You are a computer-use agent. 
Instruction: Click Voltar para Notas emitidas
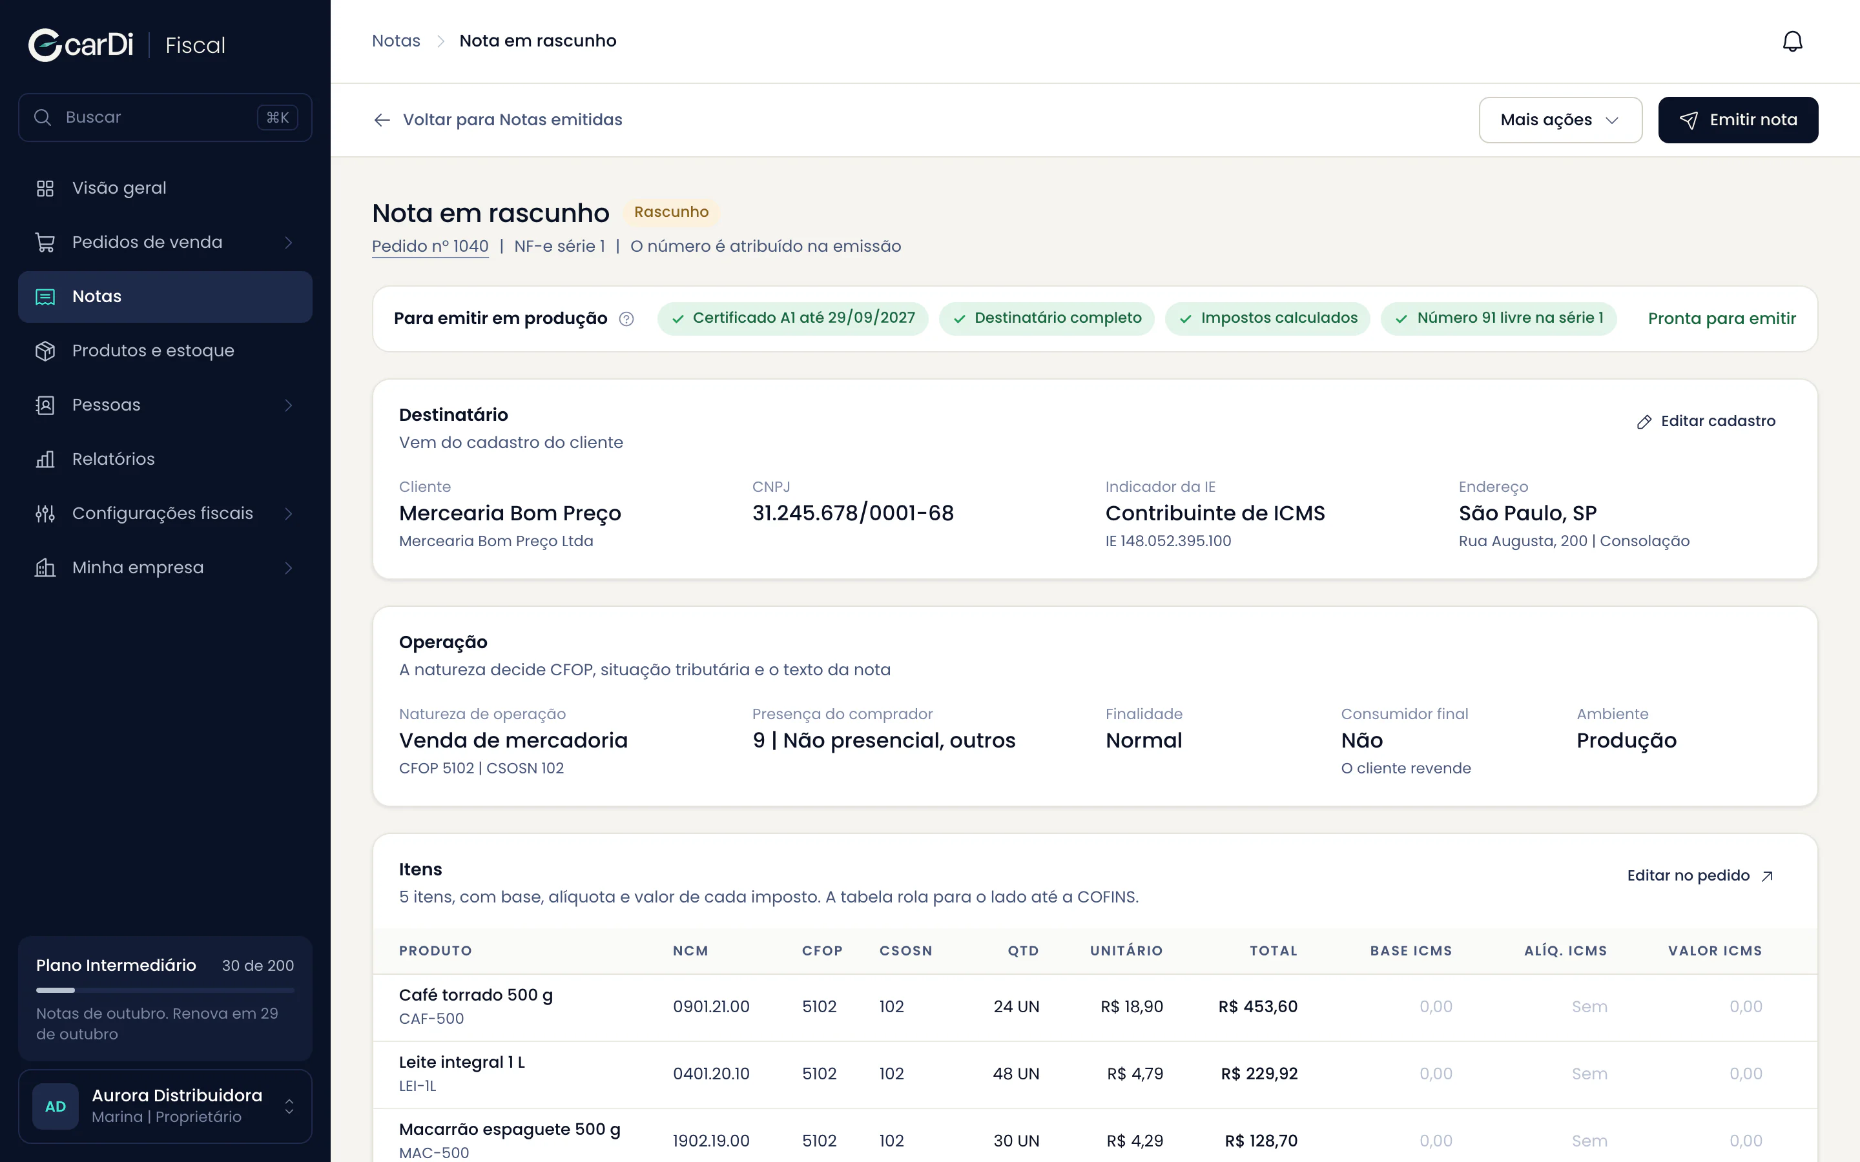pyautogui.click(x=497, y=120)
